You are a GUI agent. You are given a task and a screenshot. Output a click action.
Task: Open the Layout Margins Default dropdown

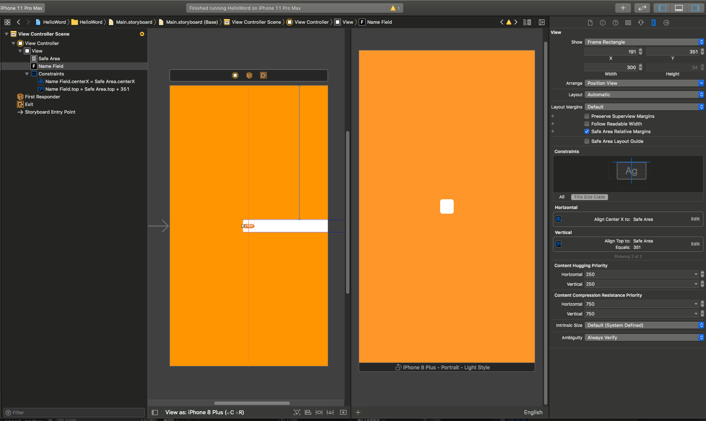click(x=645, y=107)
